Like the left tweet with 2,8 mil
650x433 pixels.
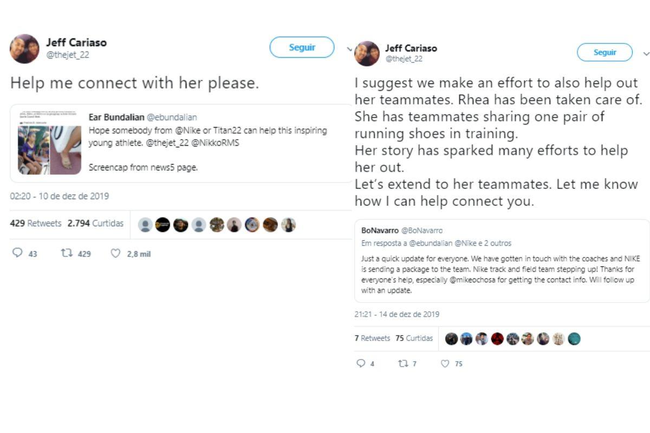115,253
